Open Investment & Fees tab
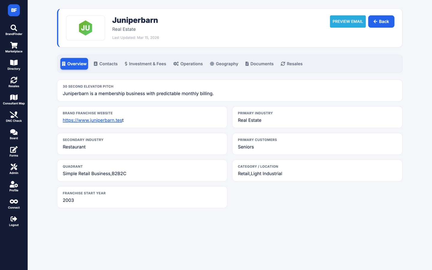 [145, 64]
